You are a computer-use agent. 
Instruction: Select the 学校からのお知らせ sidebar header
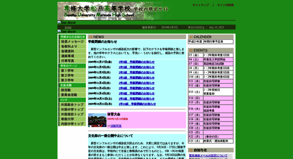click(72, 37)
